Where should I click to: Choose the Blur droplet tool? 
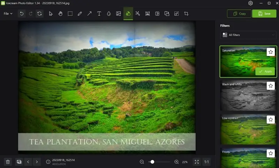point(109,14)
